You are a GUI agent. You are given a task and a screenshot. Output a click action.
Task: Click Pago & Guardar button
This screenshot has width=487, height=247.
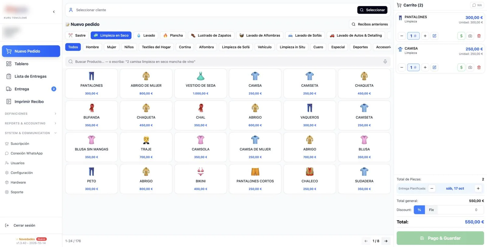pyautogui.click(x=440, y=238)
